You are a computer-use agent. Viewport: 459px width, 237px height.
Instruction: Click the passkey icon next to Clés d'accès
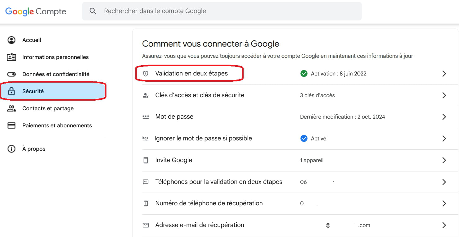[146, 95]
